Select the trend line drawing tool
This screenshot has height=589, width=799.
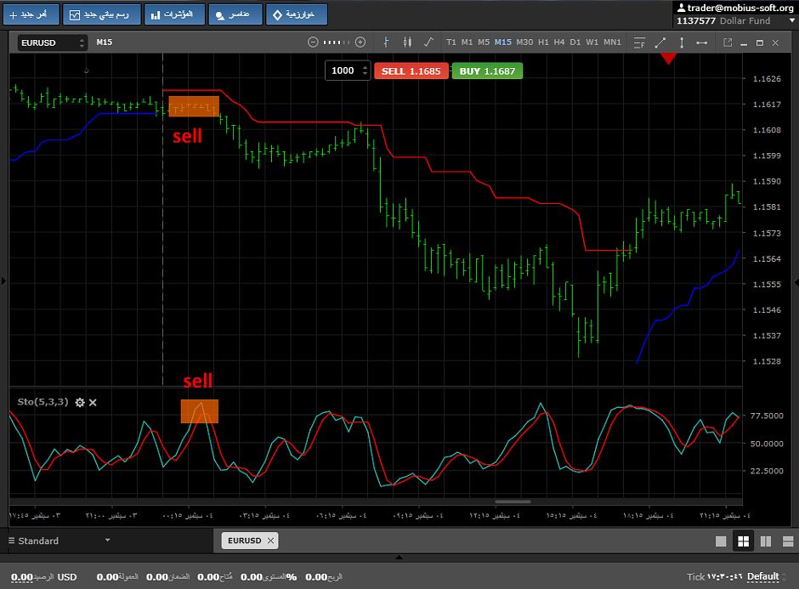tap(660, 42)
